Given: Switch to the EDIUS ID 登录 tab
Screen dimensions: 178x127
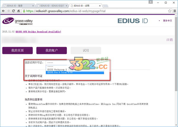Looking at the screenshot, I should (18, 6).
